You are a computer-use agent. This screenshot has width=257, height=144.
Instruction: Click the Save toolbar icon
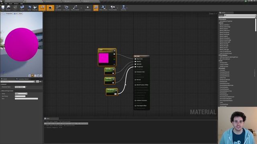coord(3,8)
